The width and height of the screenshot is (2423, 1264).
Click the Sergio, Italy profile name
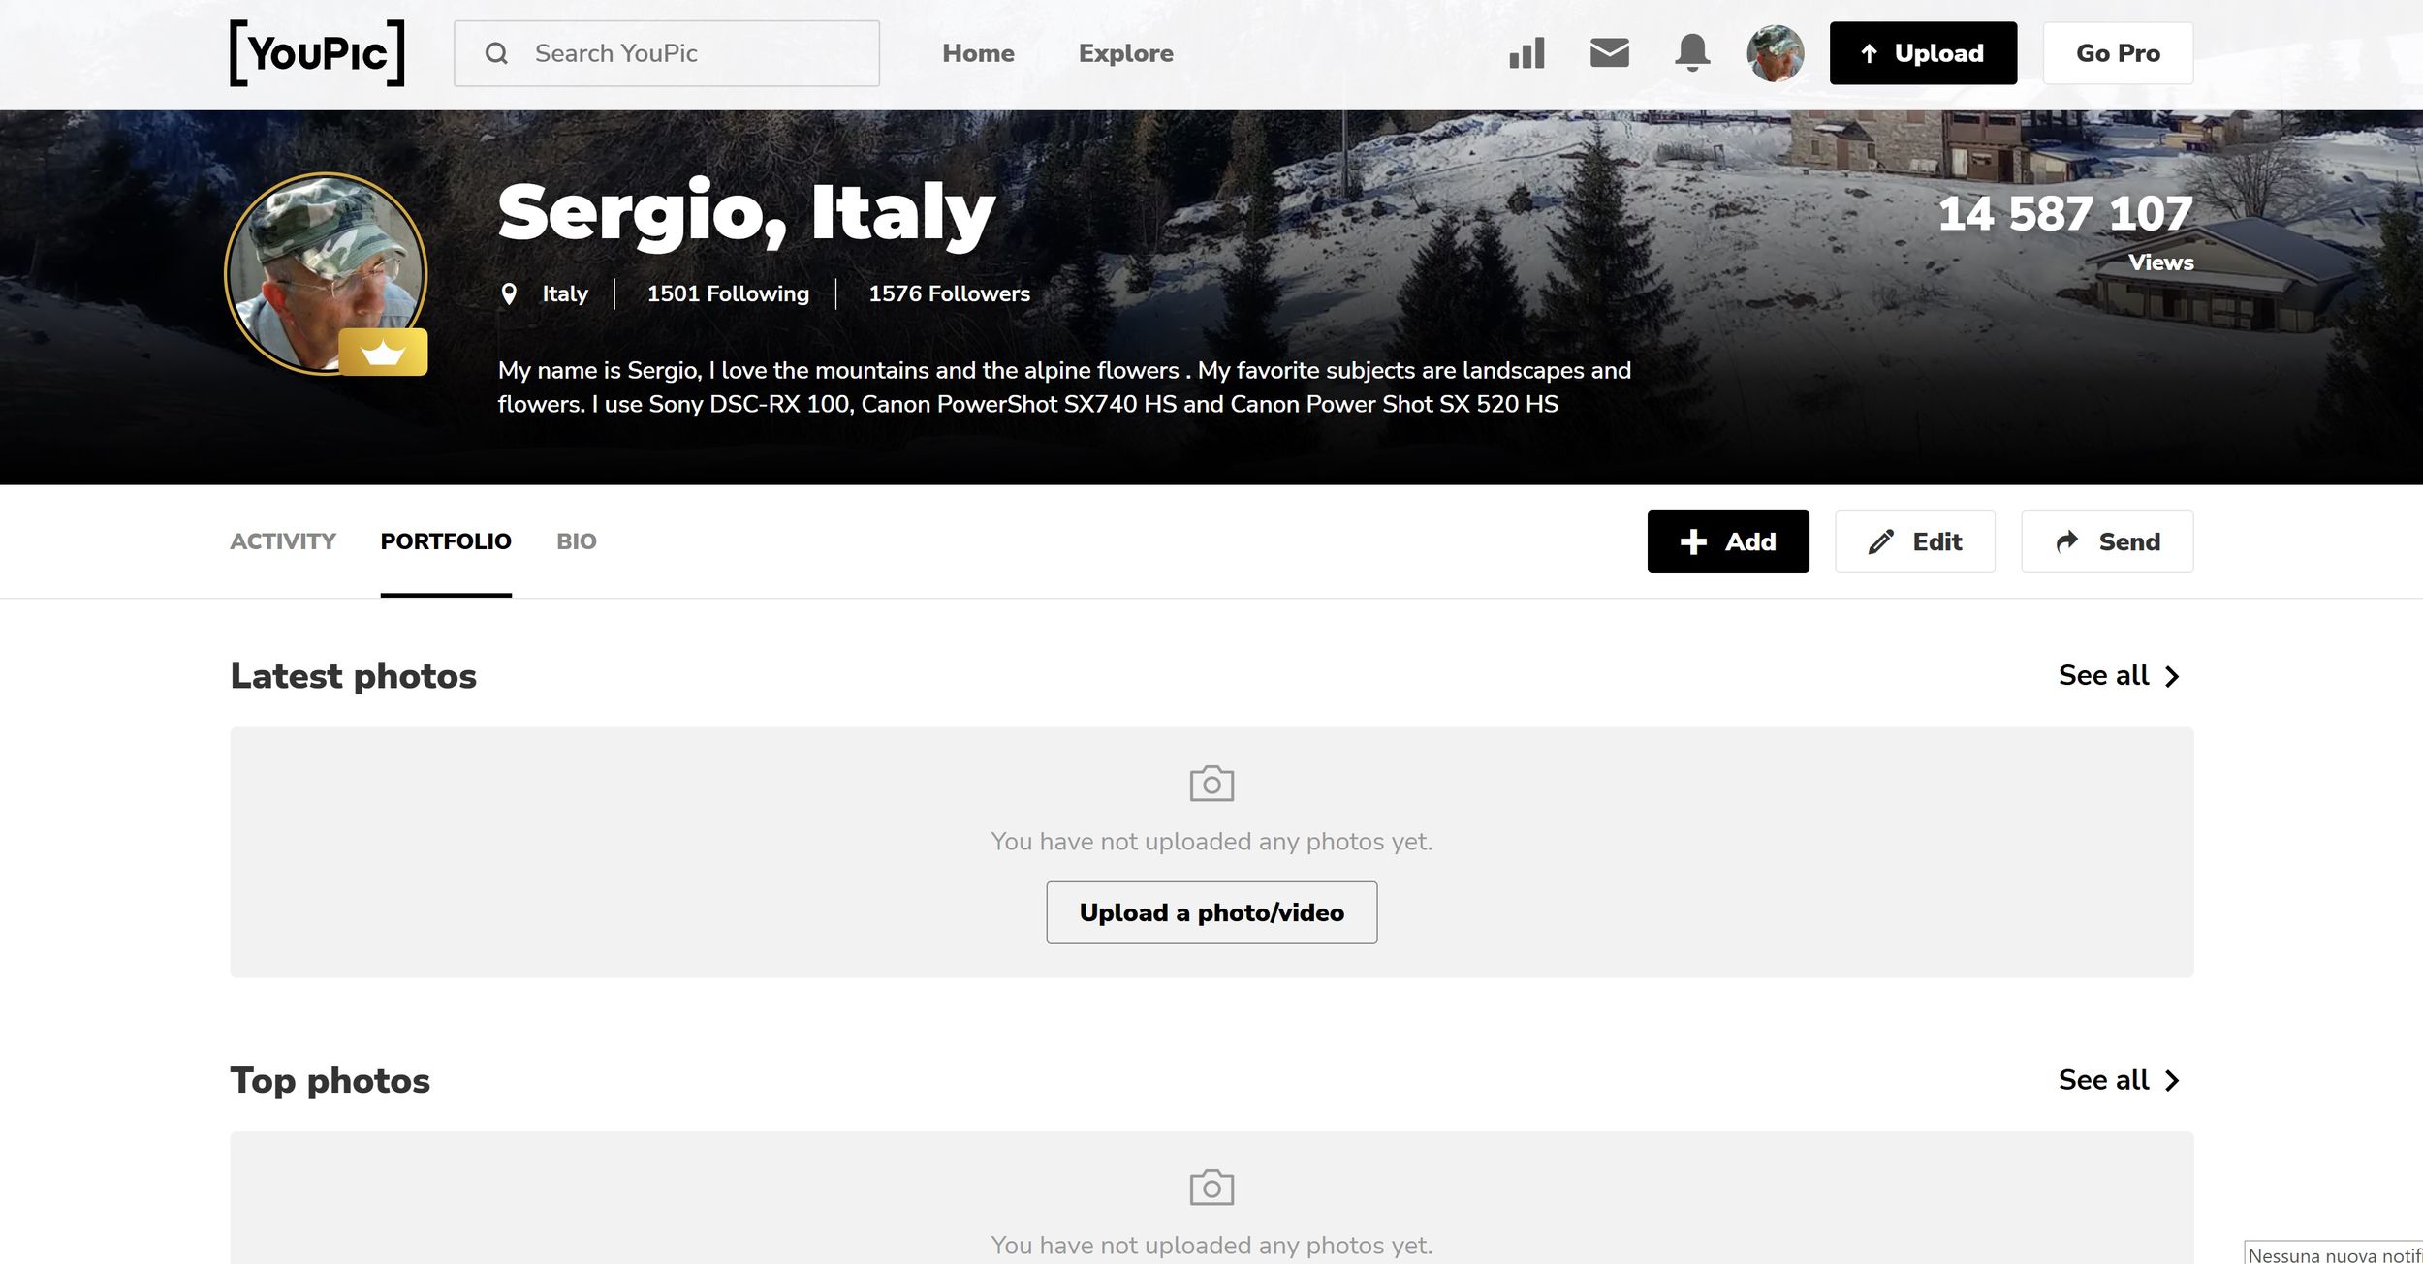click(x=746, y=213)
